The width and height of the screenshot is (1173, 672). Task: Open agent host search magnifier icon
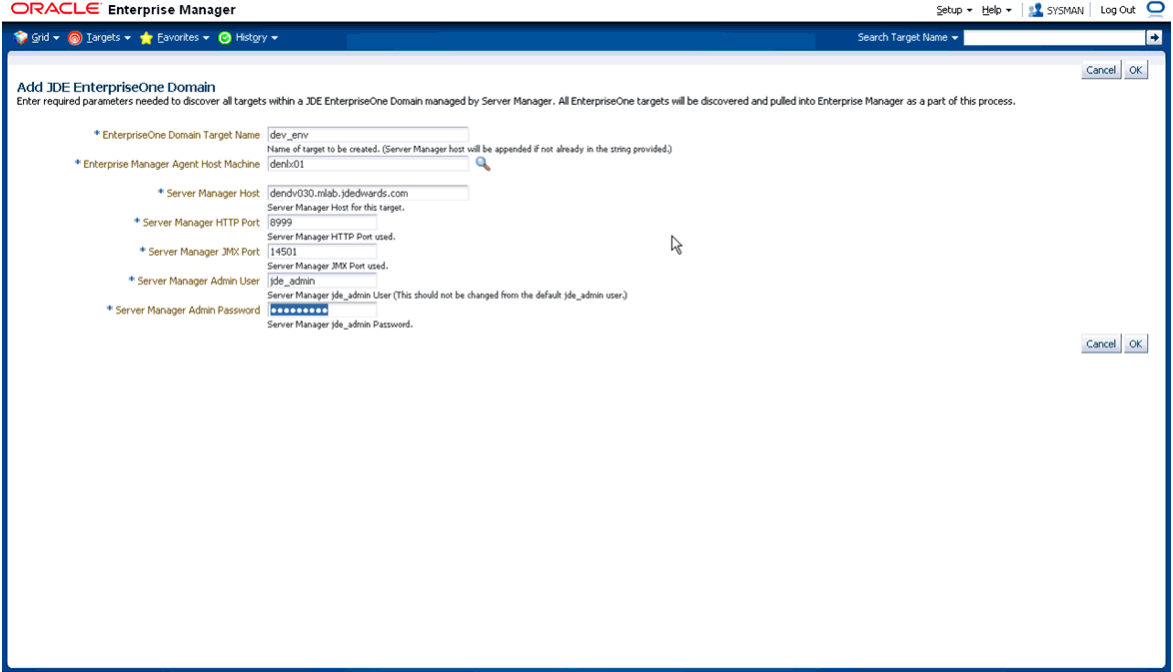pos(483,164)
